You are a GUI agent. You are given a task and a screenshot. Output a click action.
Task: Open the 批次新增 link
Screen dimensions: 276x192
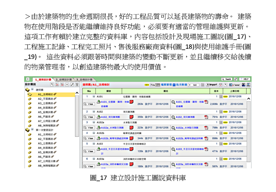181,85
